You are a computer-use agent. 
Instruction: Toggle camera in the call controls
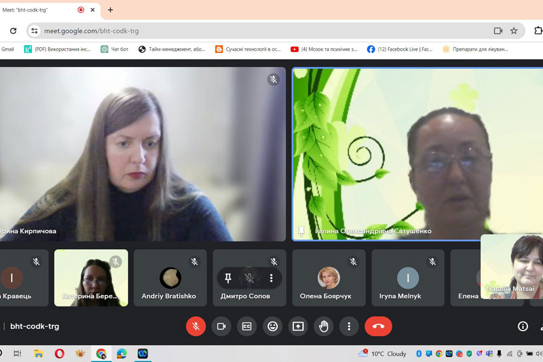(221, 326)
